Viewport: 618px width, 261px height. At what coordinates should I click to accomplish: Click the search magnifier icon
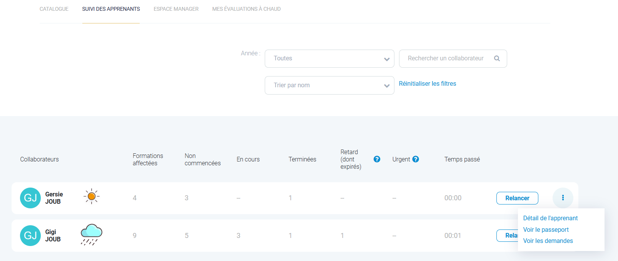click(497, 58)
